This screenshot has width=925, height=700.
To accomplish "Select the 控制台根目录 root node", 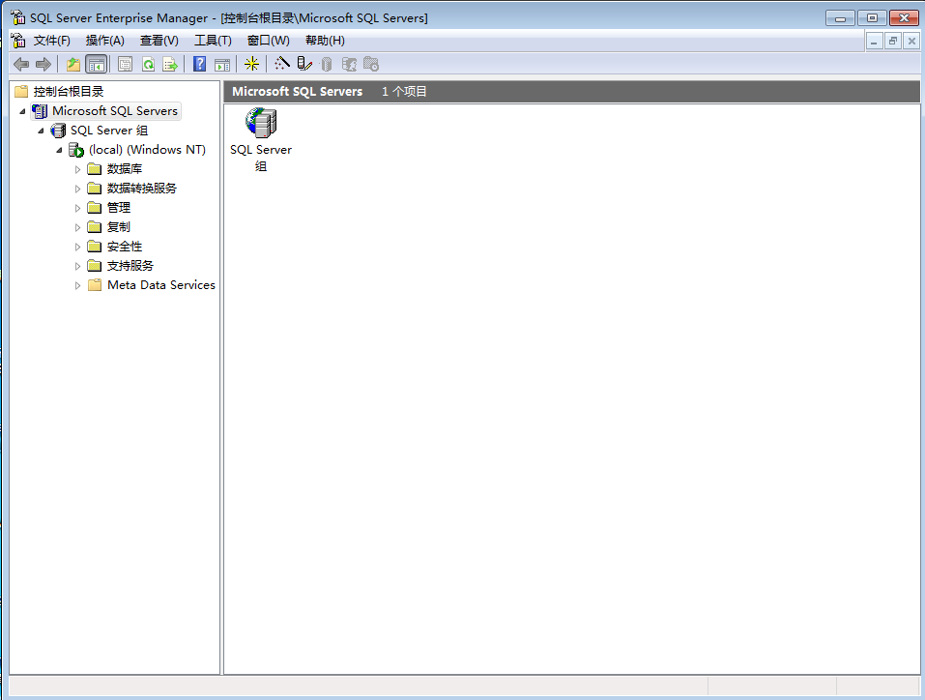I will pos(69,92).
